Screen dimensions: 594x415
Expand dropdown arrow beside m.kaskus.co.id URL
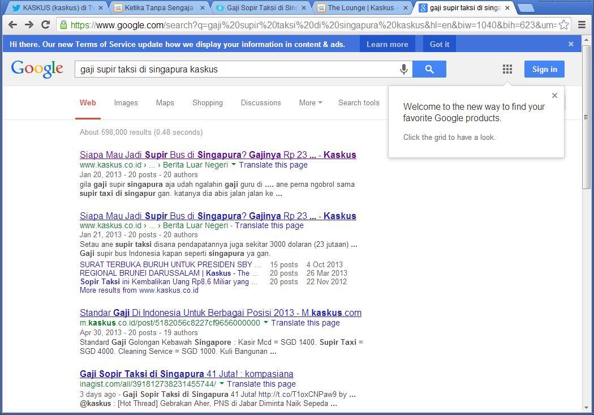click(266, 323)
